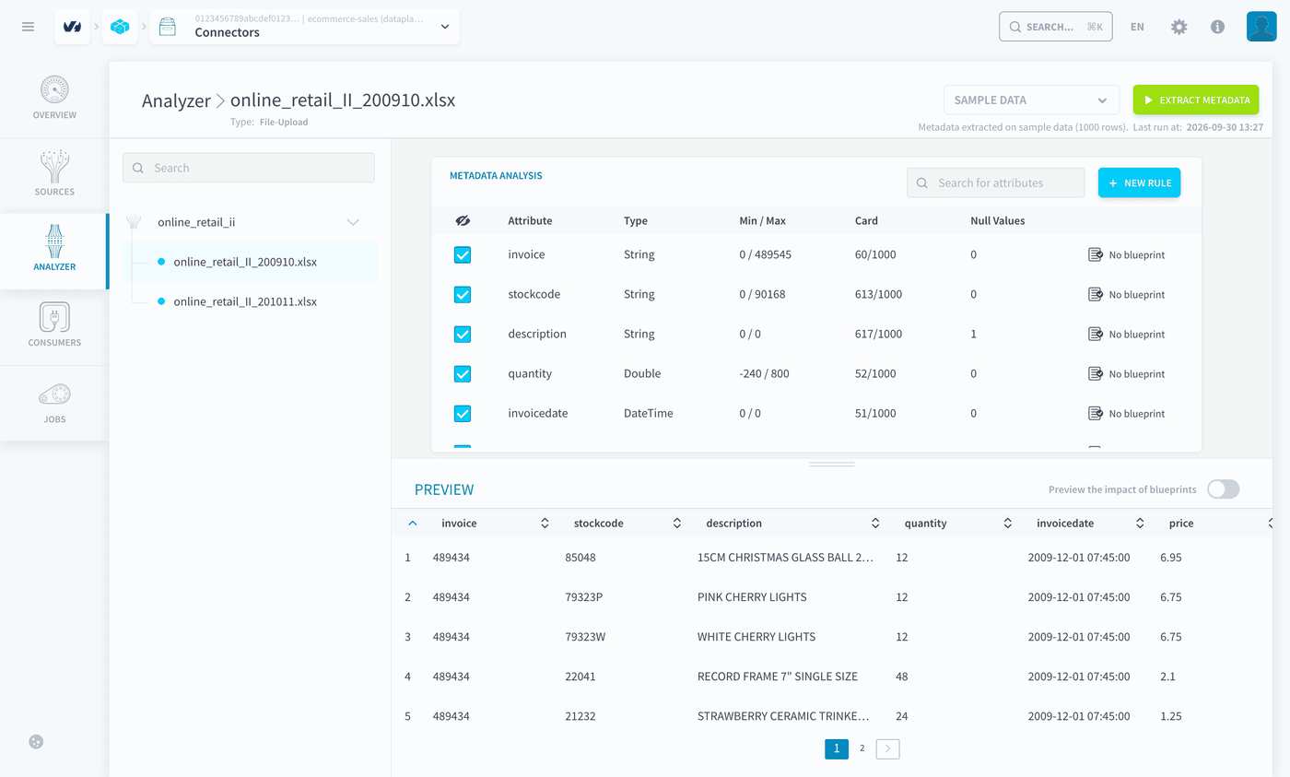The image size is (1290, 777).
Task: Click blueprint icon for invoicedate row
Action: point(1096,413)
